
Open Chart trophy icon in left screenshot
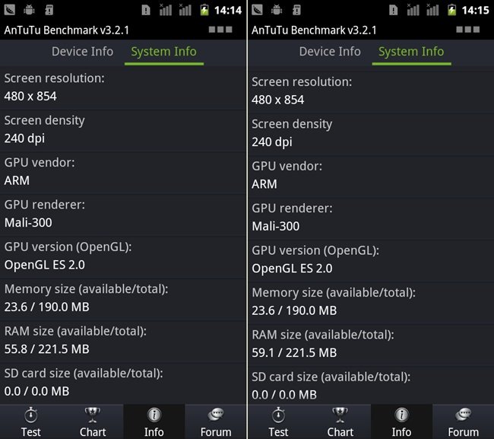tap(93, 415)
